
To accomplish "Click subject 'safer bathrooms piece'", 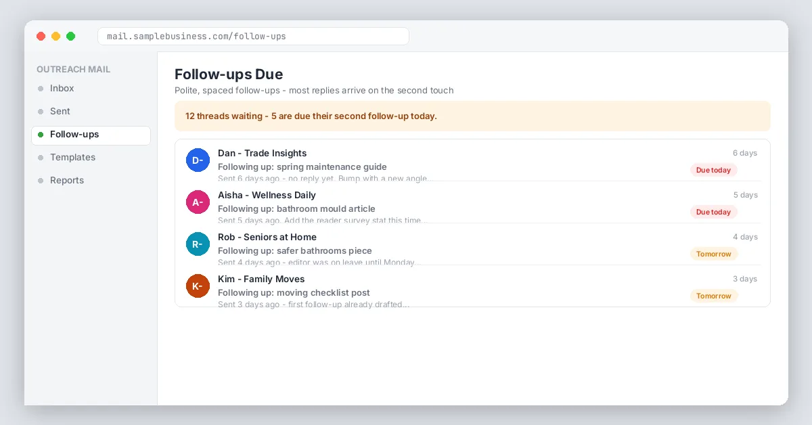I will point(324,251).
